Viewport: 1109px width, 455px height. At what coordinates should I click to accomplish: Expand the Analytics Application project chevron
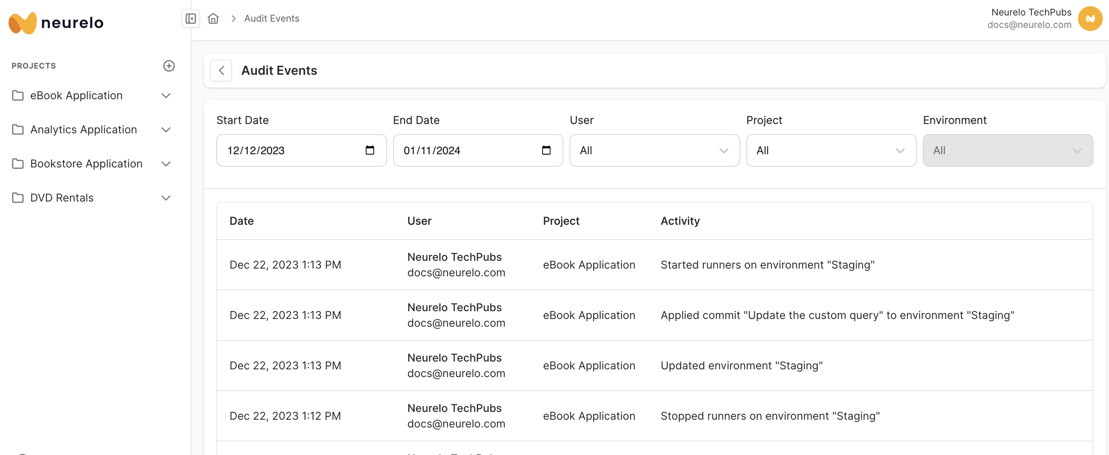click(166, 129)
